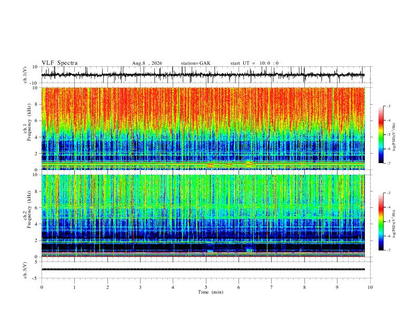Image resolution: width=417 pixels, height=322 pixels.
Task: Click the ch.2 'Frequency (kHz)' axis label
Action: pyautogui.click(x=29, y=209)
